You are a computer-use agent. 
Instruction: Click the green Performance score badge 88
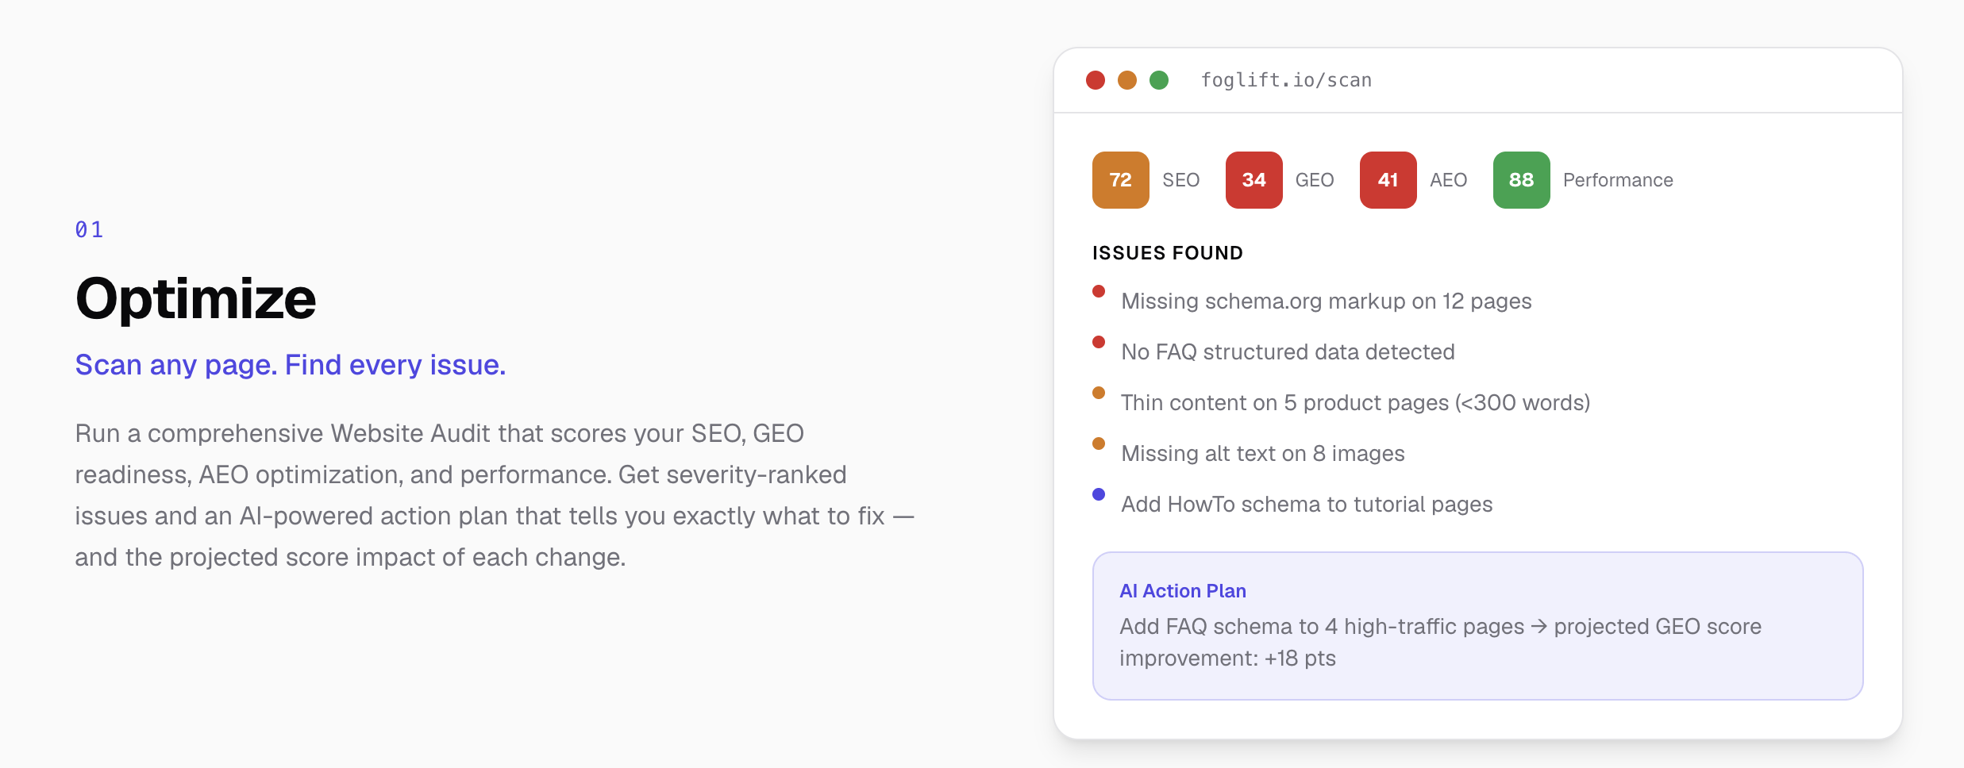pos(1521,180)
